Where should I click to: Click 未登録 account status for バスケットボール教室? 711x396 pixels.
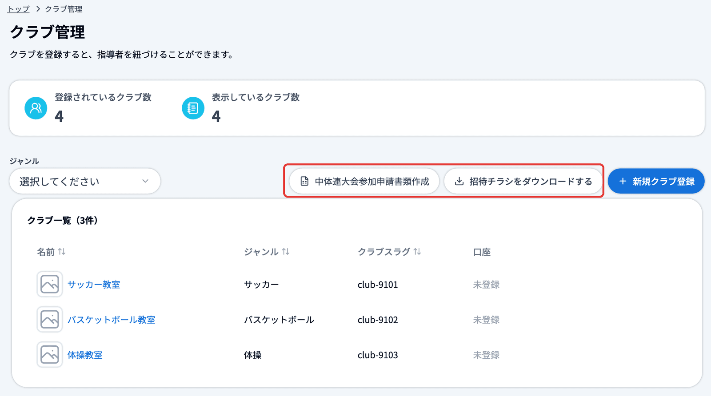tap(486, 320)
